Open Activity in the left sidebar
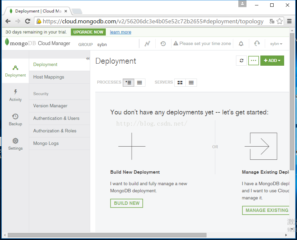297x240 pixels. [15, 95]
